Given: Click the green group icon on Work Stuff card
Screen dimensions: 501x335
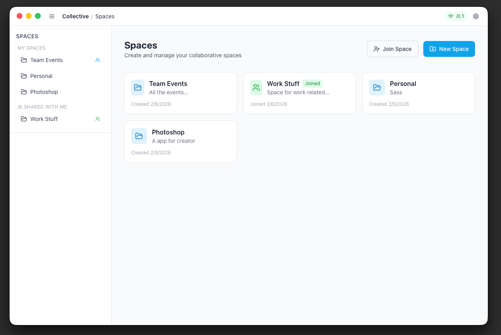Looking at the screenshot, I should [256, 87].
